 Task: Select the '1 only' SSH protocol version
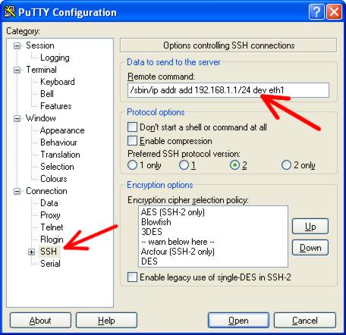pyautogui.click(x=132, y=165)
